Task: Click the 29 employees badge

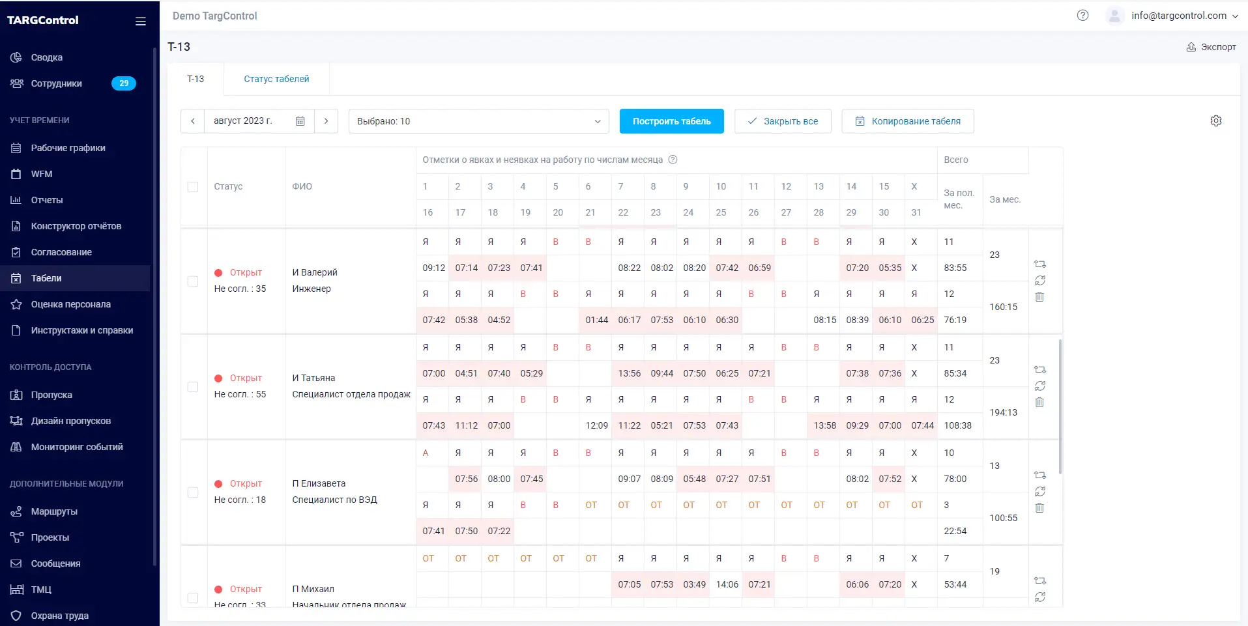Action: pyautogui.click(x=124, y=83)
